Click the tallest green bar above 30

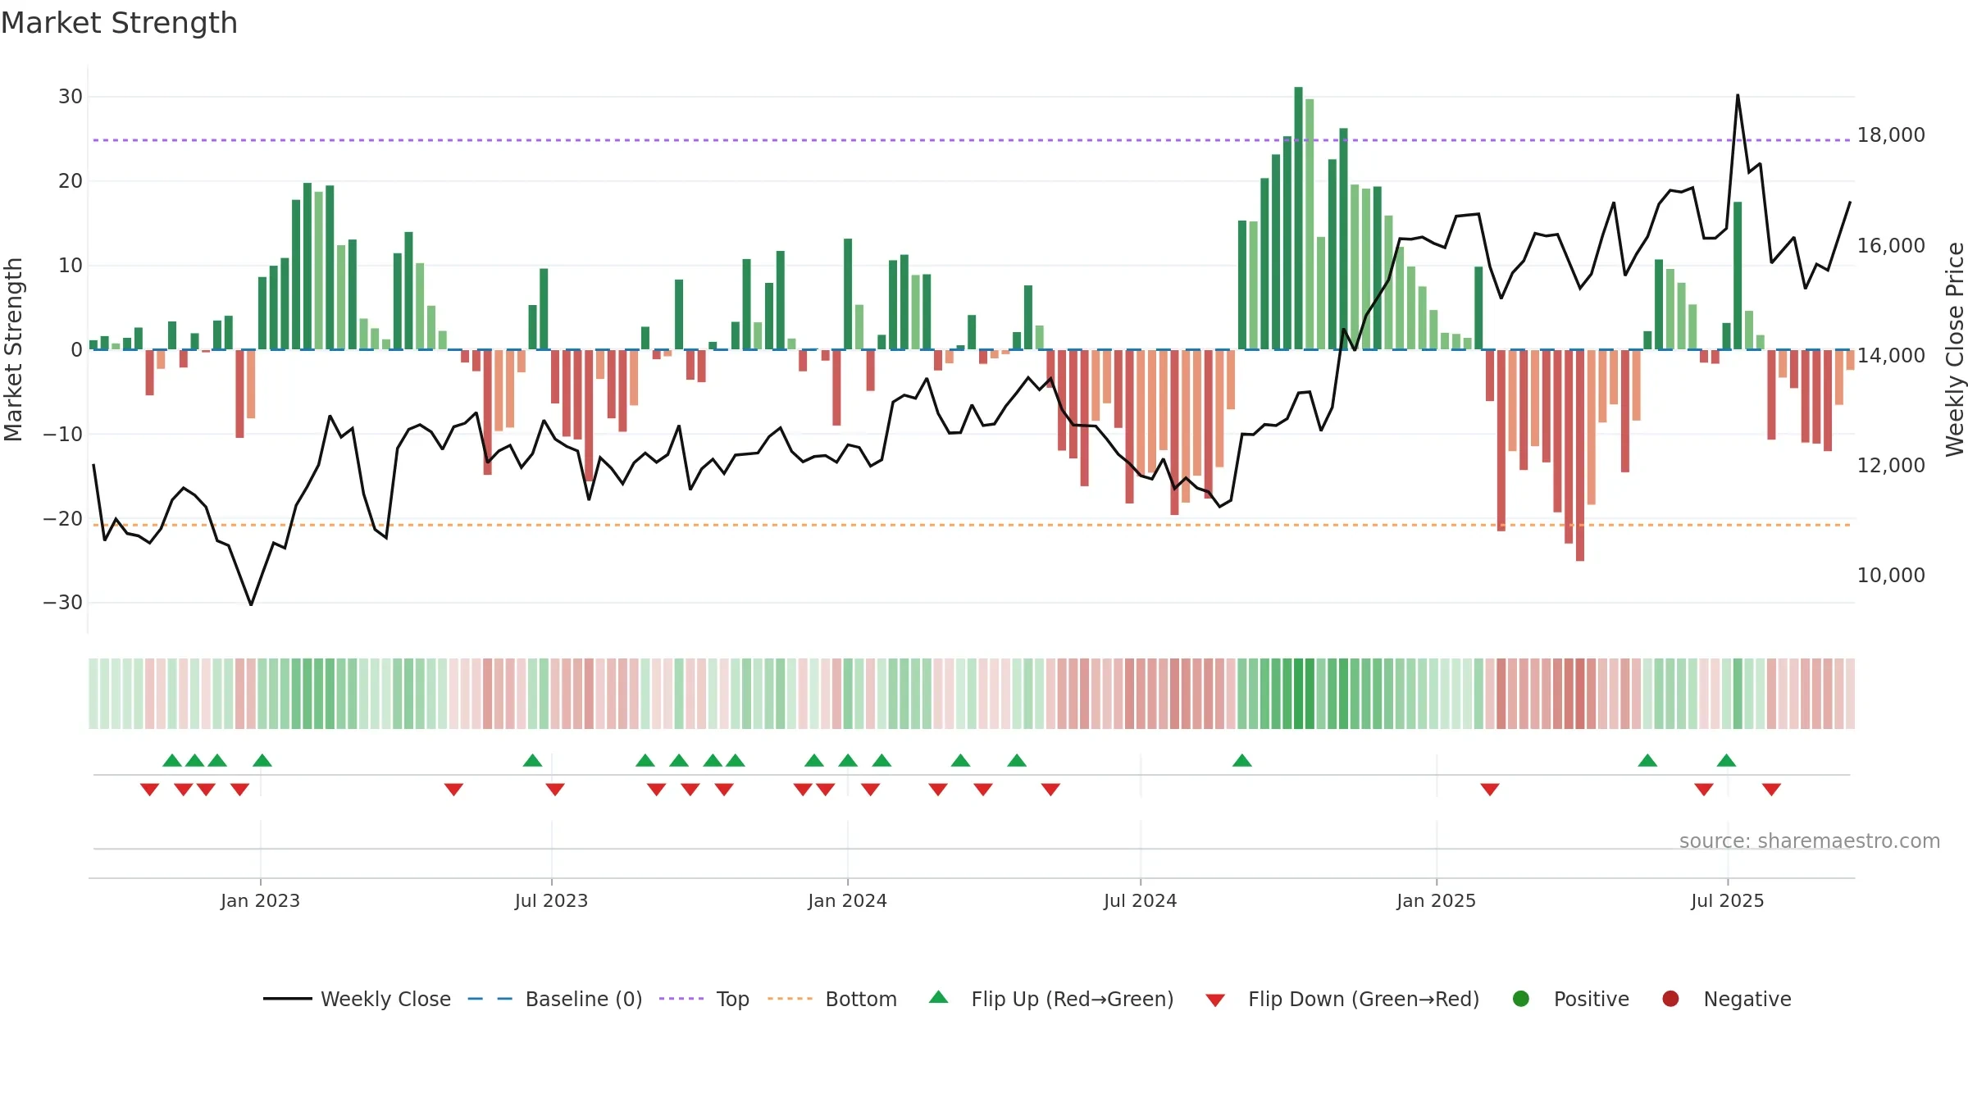coord(1298,218)
